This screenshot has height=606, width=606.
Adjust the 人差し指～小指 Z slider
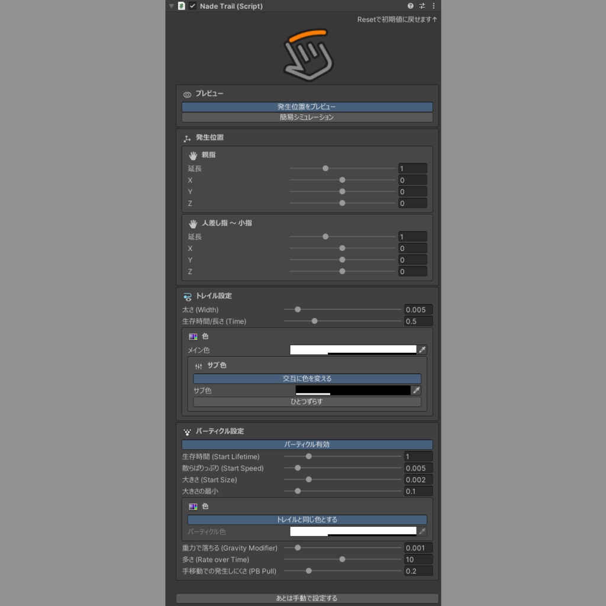[x=343, y=271]
